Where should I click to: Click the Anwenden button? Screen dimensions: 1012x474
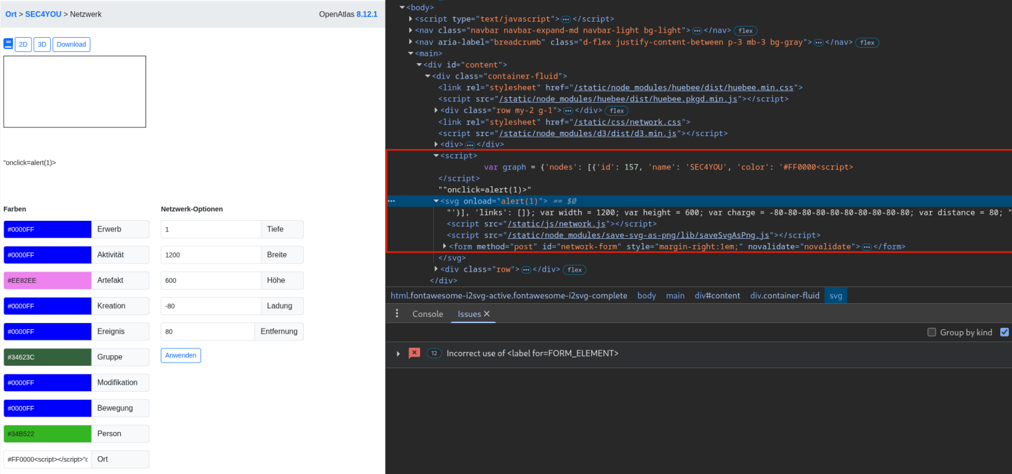181,355
